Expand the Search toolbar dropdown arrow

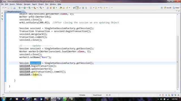pos(69,8)
